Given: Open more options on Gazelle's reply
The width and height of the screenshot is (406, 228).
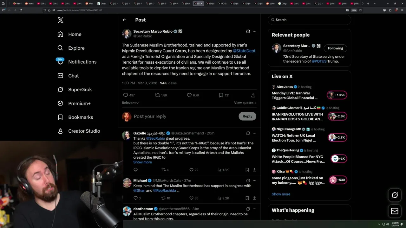Looking at the screenshot, I should click(254, 133).
